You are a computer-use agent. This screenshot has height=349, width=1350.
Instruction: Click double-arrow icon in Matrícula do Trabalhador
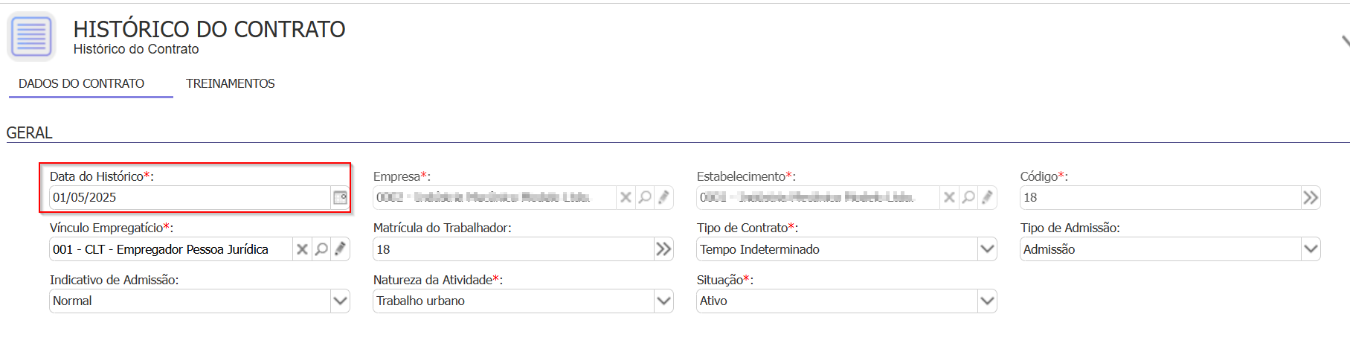(663, 249)
